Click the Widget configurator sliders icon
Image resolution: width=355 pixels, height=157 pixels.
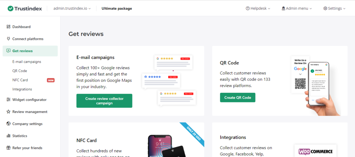pos(8,100)
